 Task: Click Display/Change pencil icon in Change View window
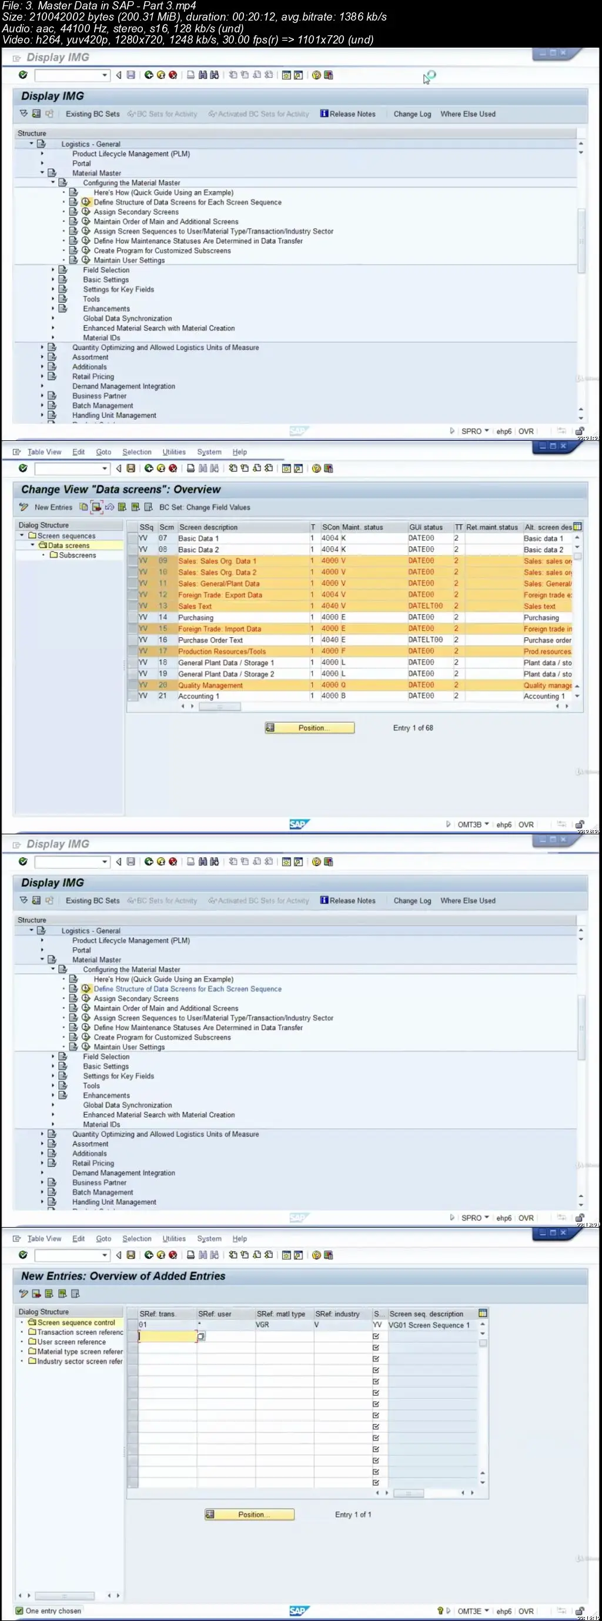[24, 507]
